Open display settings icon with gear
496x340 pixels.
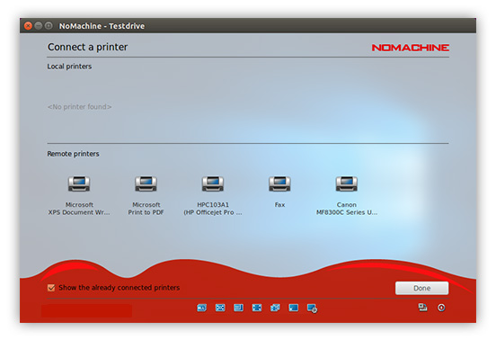[312, 308]
